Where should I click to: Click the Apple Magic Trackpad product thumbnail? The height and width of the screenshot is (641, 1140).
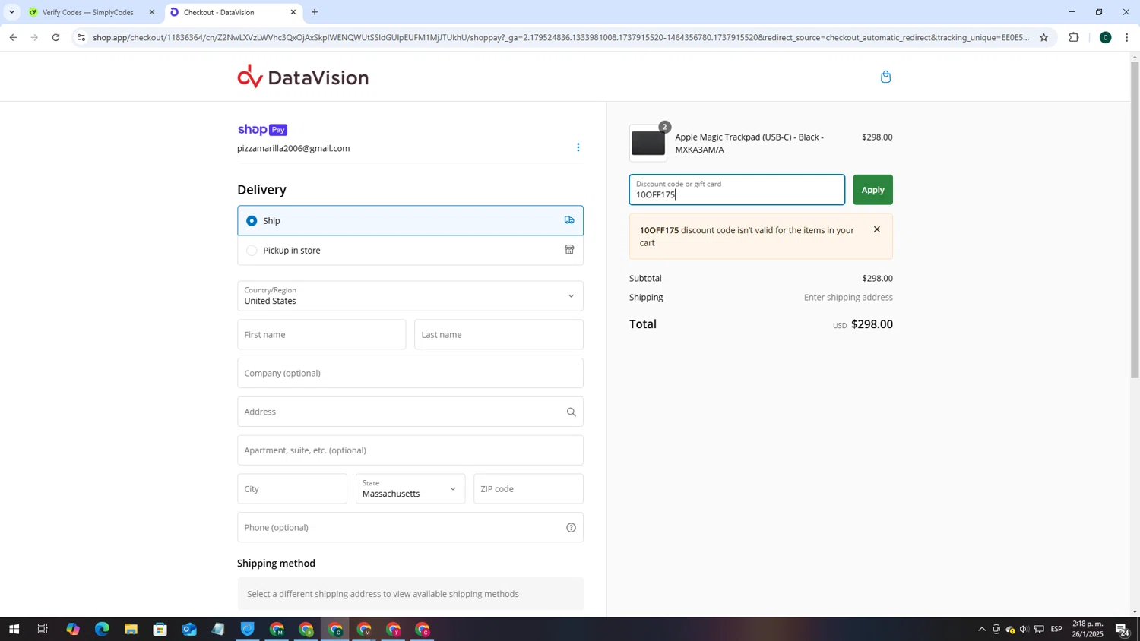click(x=648, y=144)
